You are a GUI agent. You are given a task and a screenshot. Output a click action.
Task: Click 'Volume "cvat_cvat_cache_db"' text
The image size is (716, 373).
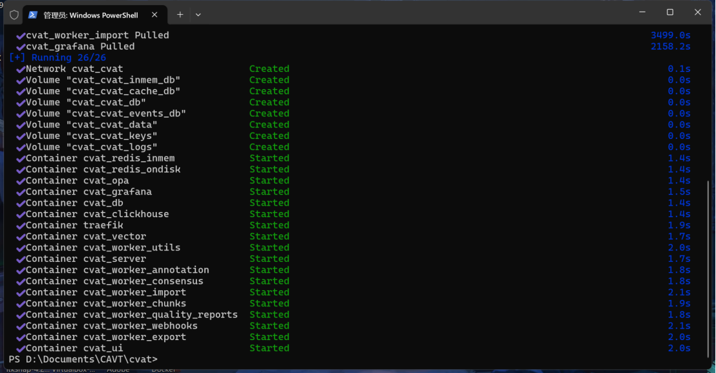[x=103, y=91]
